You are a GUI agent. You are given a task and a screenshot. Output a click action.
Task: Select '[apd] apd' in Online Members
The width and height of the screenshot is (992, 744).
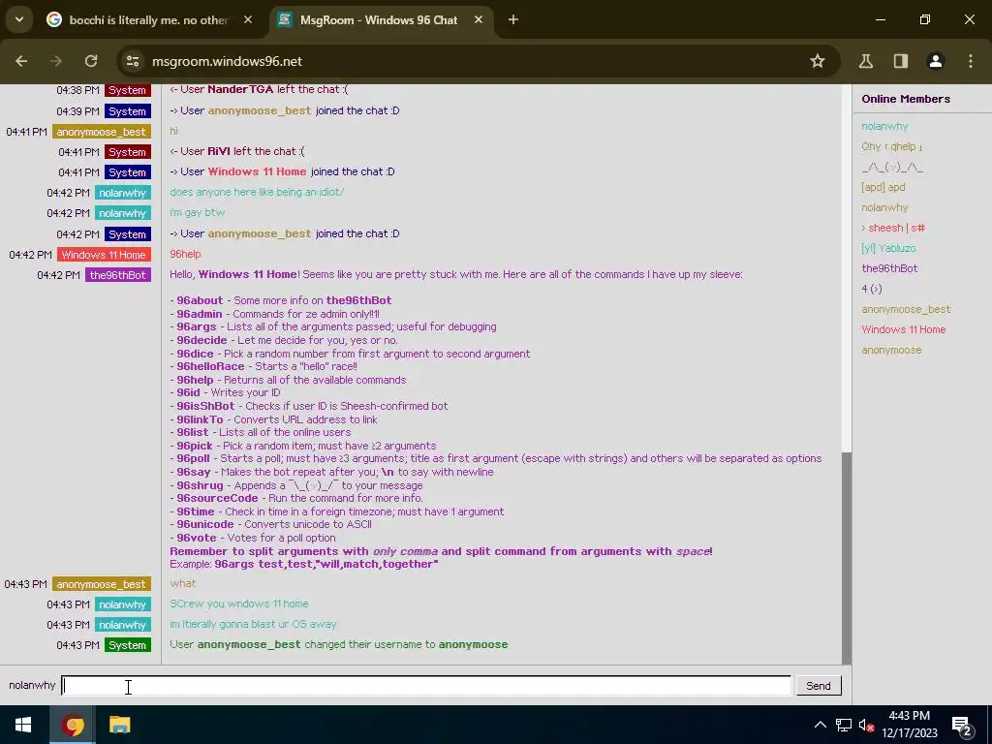pos(883,187)
